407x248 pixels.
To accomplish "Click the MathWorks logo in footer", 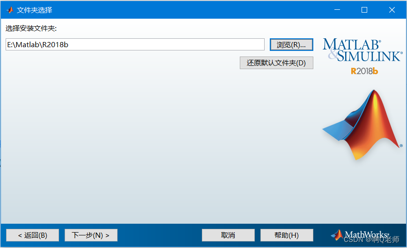I will point(360,234).
